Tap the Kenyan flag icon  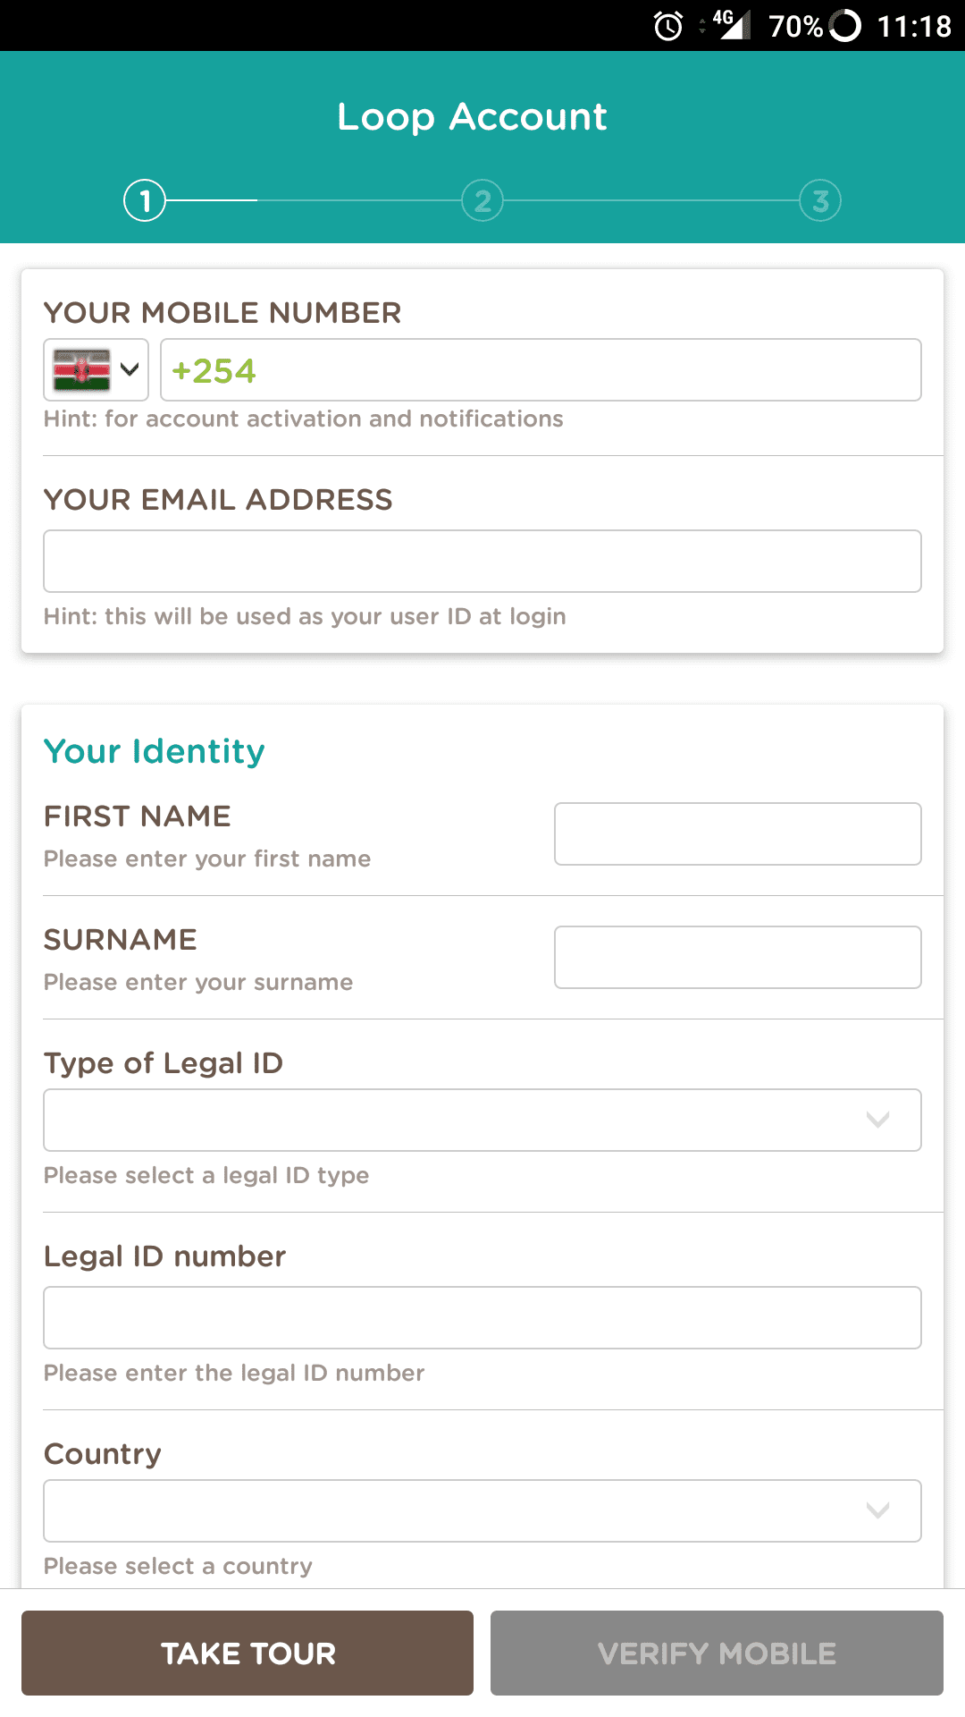[81, 369]
